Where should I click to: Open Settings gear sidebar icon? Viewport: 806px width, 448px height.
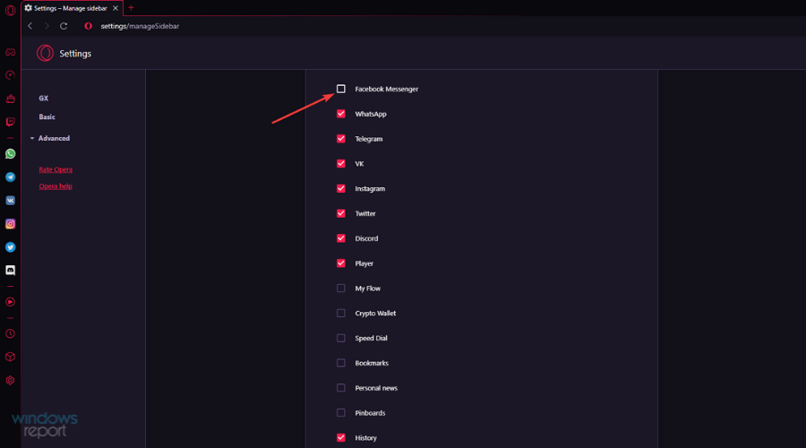(10, 381)
